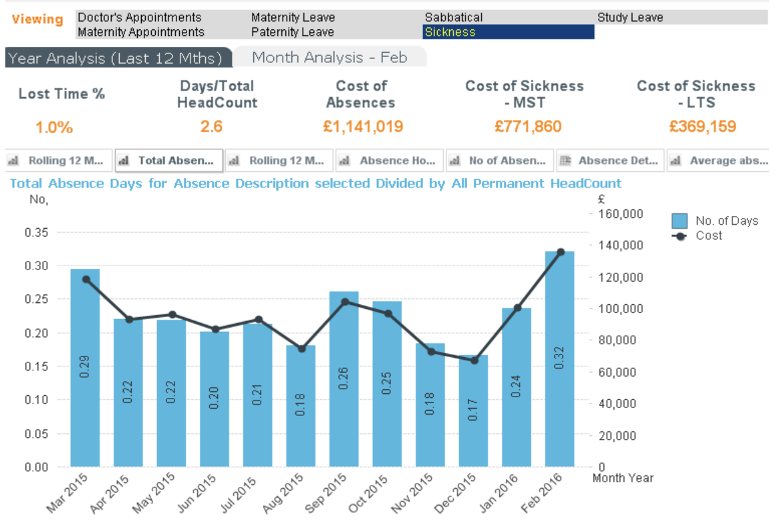Click the chart icon on Total Absen... tab
This screenshot has width=775, height=527.
coord(124,161)
